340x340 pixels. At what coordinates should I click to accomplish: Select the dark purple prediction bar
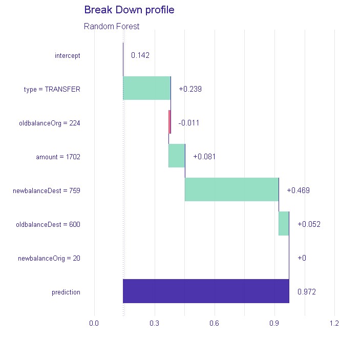click(x=206, y=291)
